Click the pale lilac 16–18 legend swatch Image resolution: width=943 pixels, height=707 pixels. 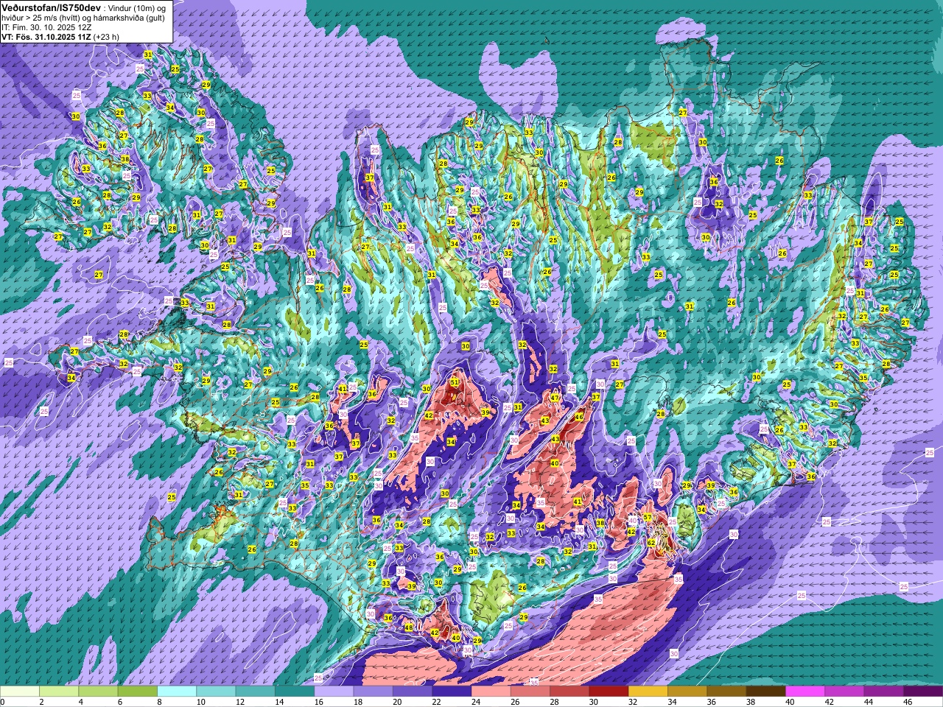pyautogui.click(x=334, y=692)
